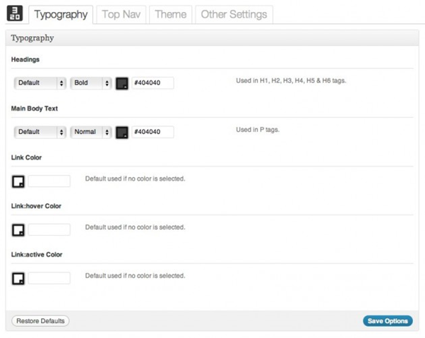Screen dimensions: 425x338
Task: Click the Link Color input field
Action: (x=49, y=181)
